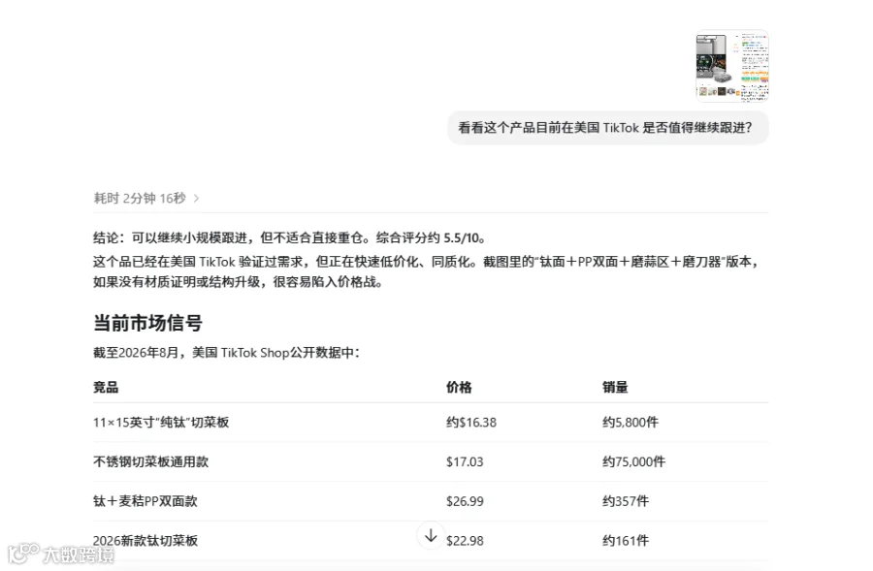Click the '价格' column header
873x571 pixels.
[x=459, y=387]
